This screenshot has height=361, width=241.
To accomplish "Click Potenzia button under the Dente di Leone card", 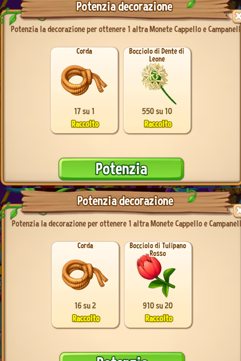I will click(x=121, y=169).
